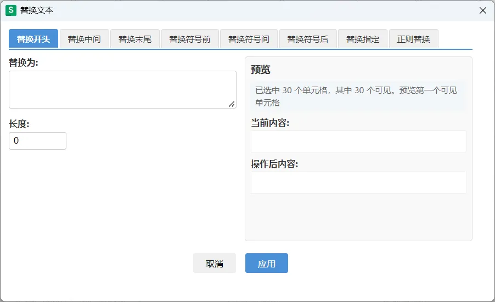The width and height of the screenshot is (495, 302).
Task: Open the 正则替换 tab
Action: pos(414,39)
